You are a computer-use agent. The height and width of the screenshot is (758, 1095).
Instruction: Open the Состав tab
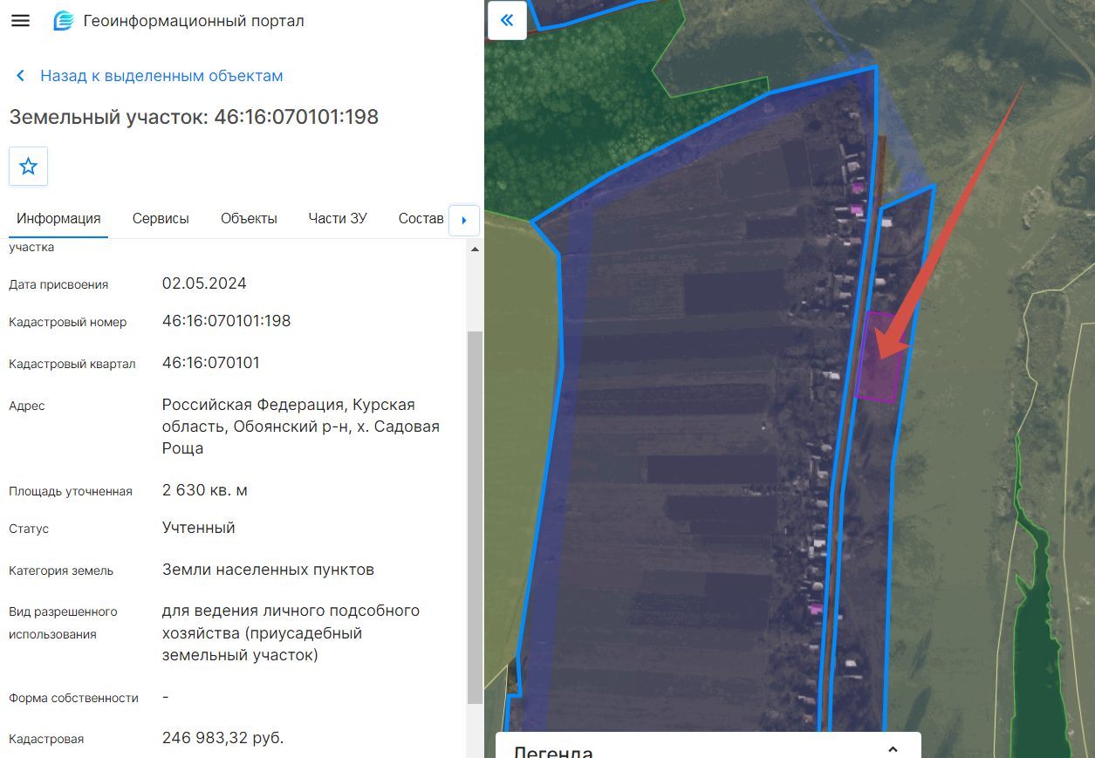pyautogui.click(x=421, y=219)
